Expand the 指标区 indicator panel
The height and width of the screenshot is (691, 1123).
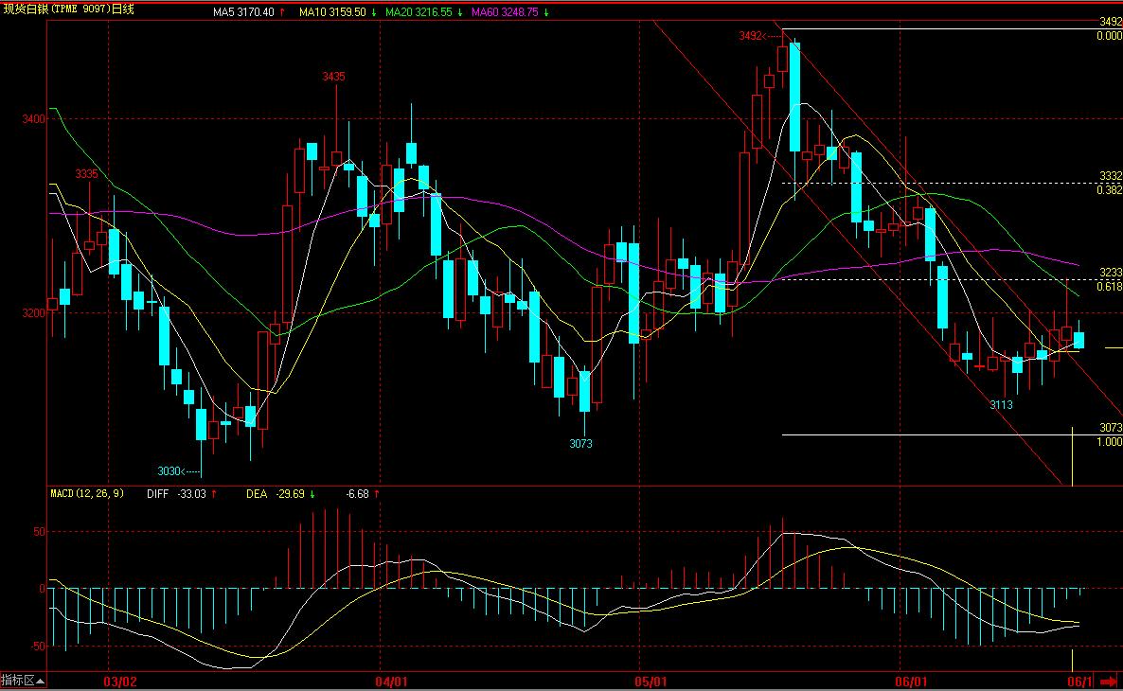pos(18,682)
